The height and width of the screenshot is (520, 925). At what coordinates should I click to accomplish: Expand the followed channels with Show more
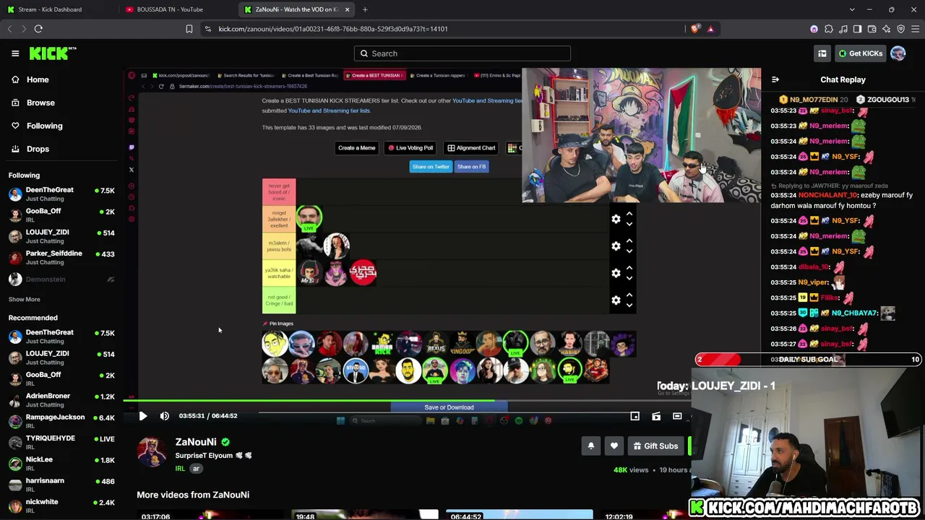point(25,299)
